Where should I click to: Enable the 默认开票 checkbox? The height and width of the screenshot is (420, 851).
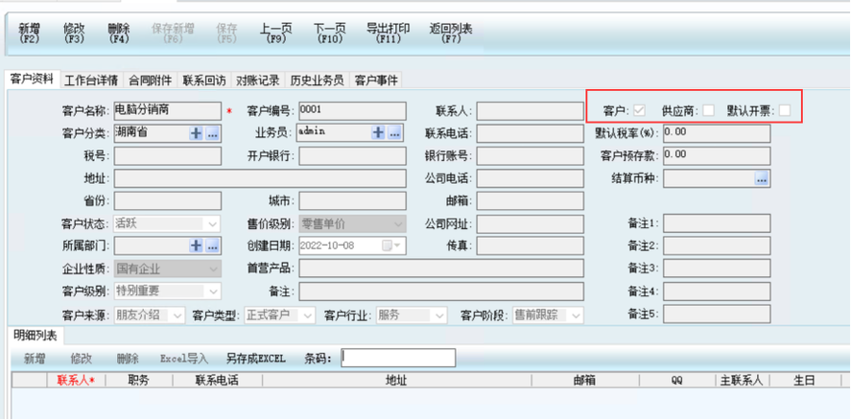click(784, 110)
